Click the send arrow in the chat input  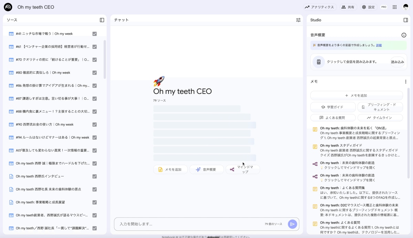(292, 224)
